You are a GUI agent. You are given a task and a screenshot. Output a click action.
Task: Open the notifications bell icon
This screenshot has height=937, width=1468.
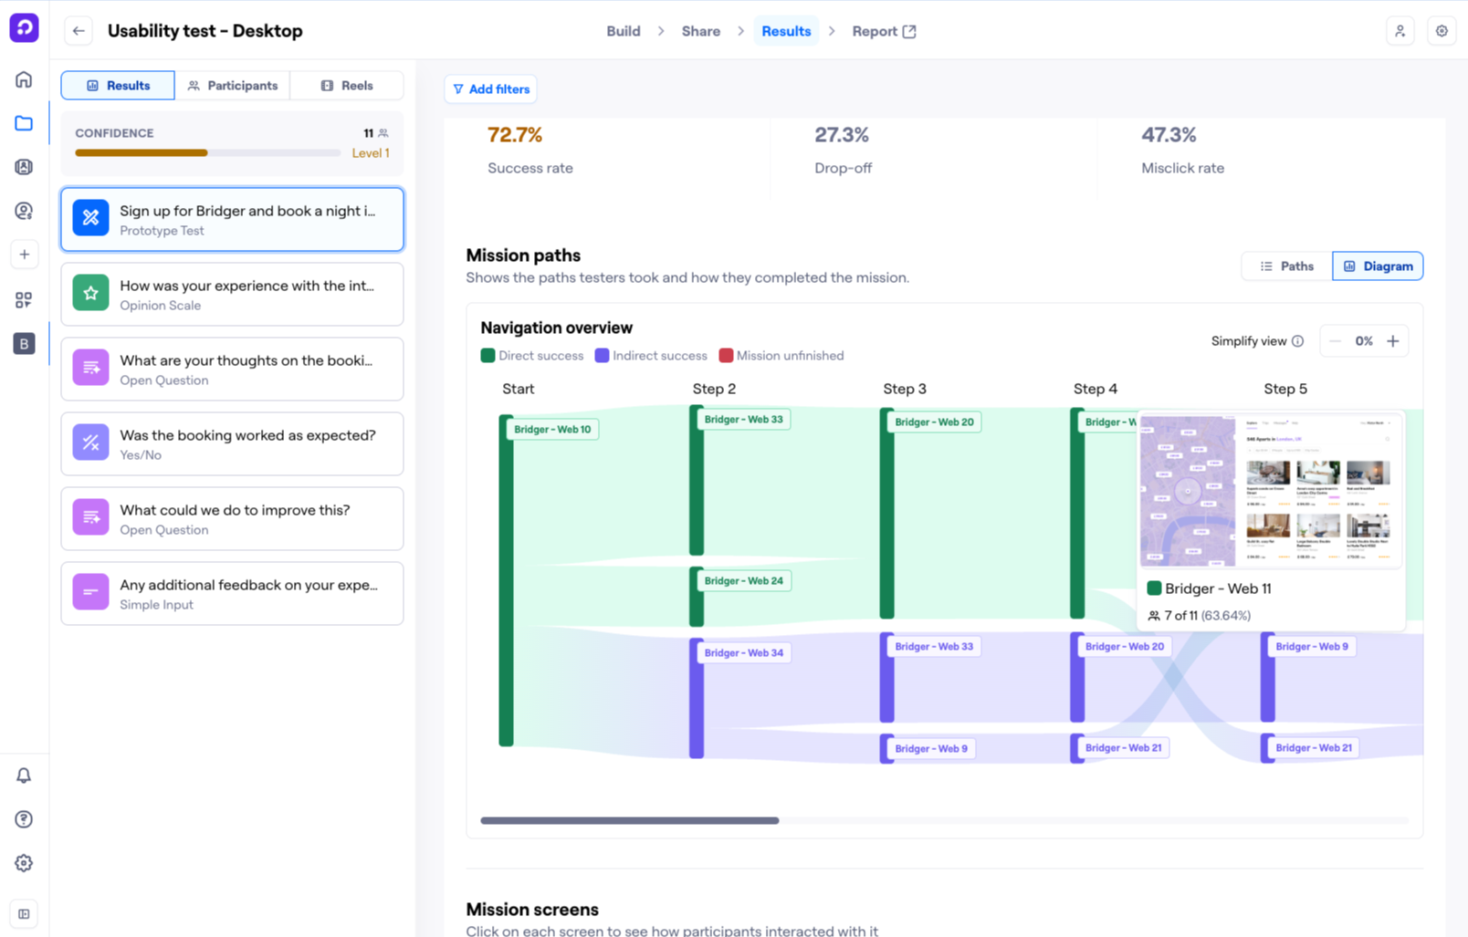(24, 776)
